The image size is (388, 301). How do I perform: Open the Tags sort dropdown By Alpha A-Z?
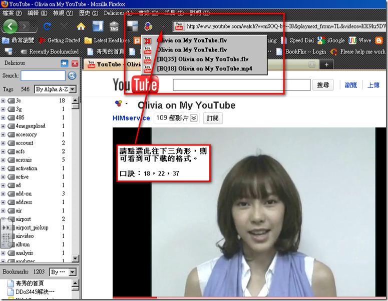[x=55, y=89]
